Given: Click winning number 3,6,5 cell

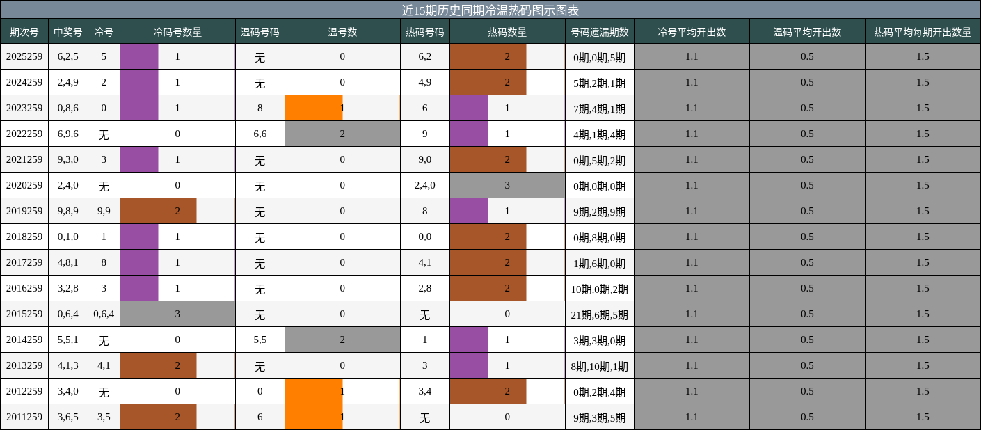Looking at the screenshot, I should click(x=68, y=417).
